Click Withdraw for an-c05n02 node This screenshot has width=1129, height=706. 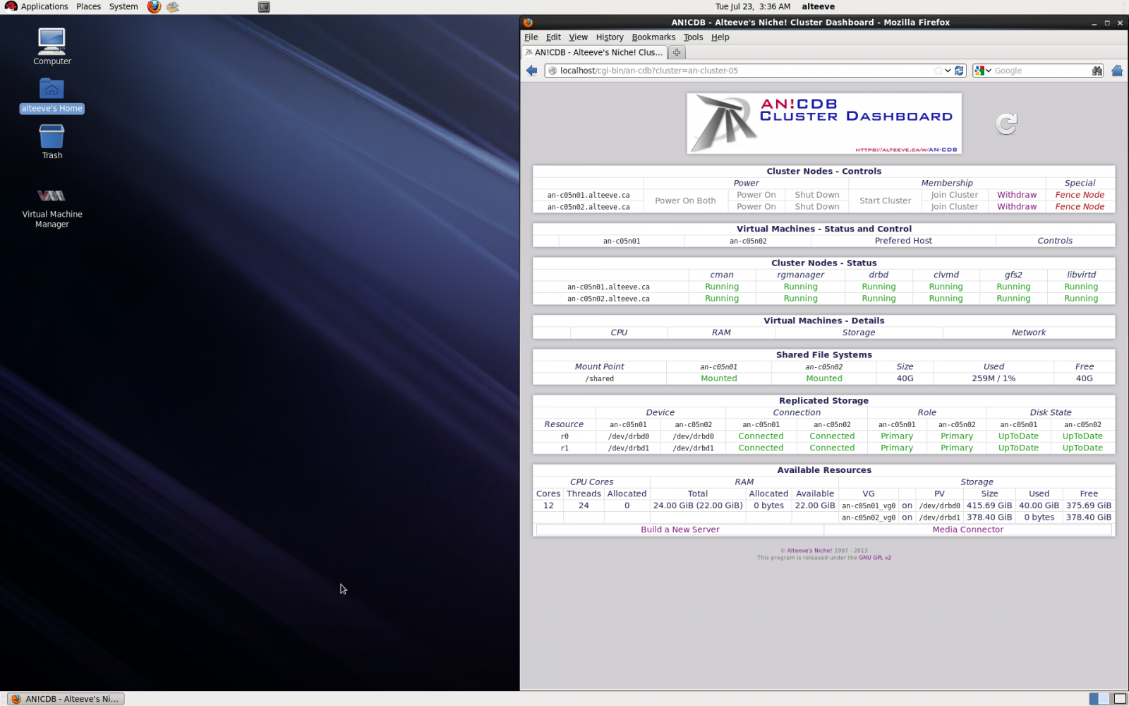[x=1016, y=207]
